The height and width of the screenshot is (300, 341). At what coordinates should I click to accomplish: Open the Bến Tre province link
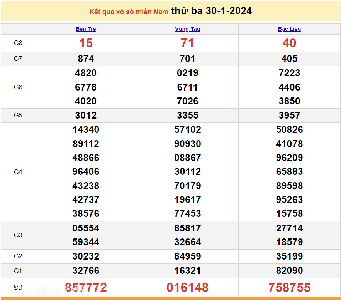point(86,29)
